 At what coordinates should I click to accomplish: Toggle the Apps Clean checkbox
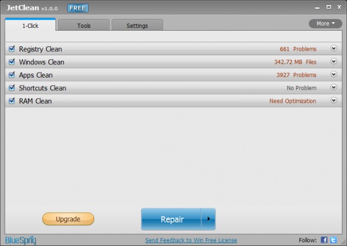(12, 75)
